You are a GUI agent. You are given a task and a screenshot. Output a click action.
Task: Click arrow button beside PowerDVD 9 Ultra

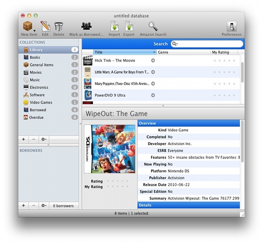(153, 95)
